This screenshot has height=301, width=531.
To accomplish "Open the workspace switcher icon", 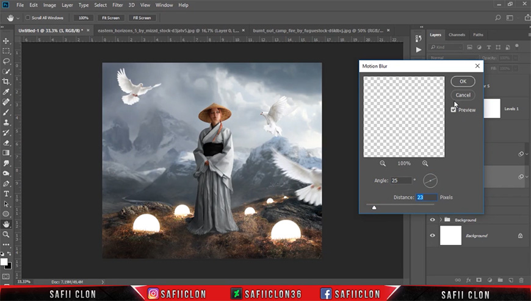I will pyautogui.click(x=510, y=18).
